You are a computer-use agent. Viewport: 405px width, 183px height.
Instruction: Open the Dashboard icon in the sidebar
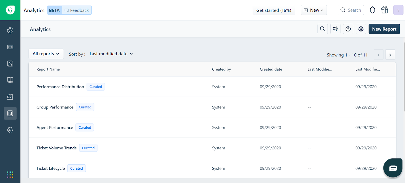point(10,30)
